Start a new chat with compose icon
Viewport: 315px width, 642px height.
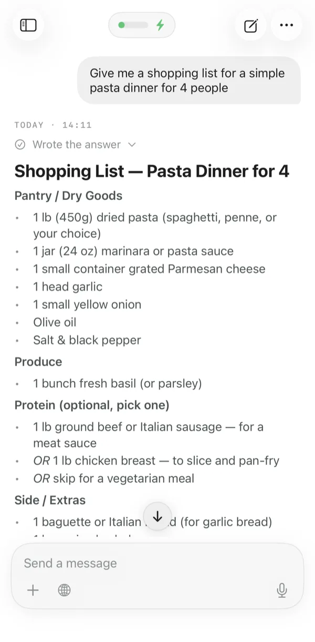251,25
